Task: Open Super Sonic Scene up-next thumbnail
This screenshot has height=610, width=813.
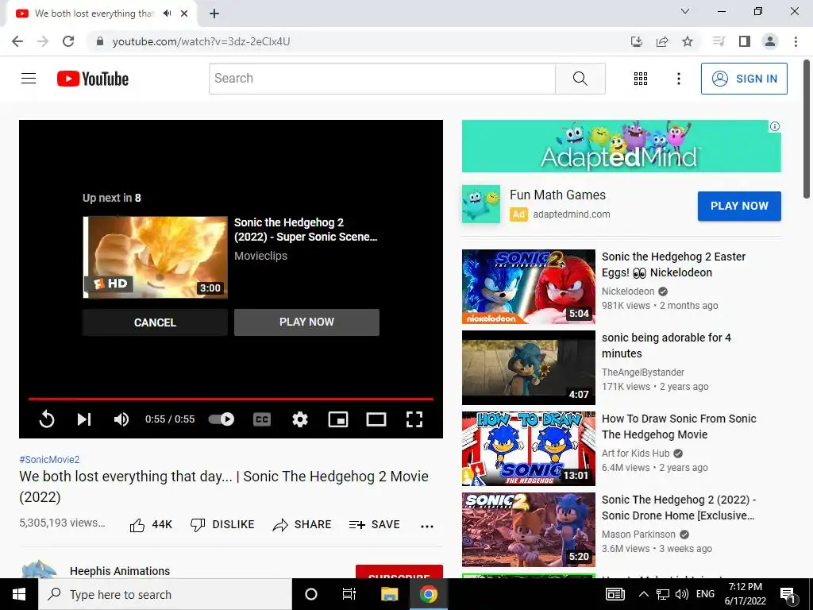Action: click(x=155, y=257)
